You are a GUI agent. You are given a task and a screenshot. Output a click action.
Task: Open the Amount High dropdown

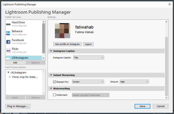pos(134,82)
